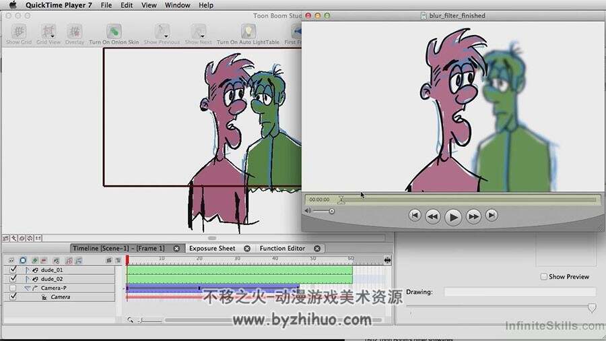Switch to the Function Editor tab
This screenshot has height=341, width=606.
click(x=282, y=248)
